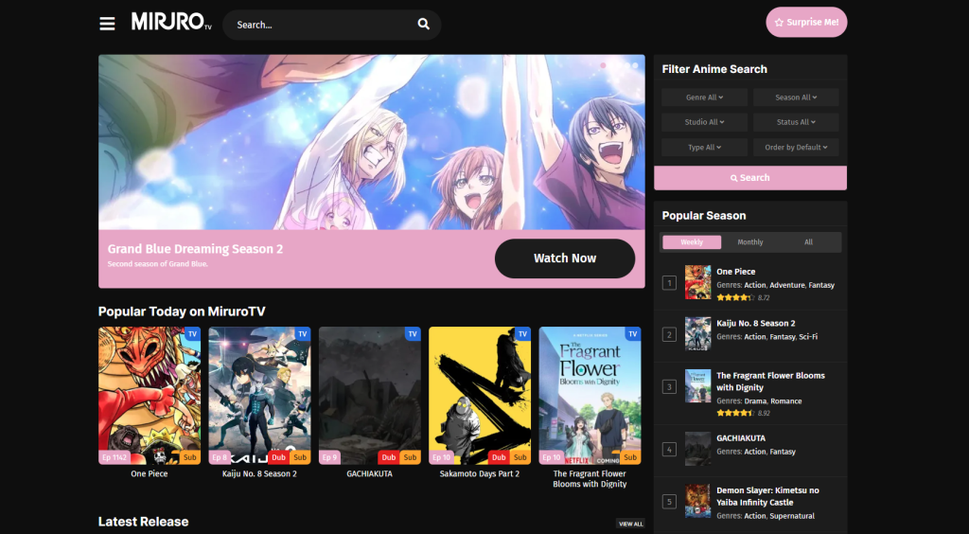This screenshot has width=969, height=534.
Task: Open The Fragrant Flower Blooms sidebar title
Action: (x=770, y=382)
